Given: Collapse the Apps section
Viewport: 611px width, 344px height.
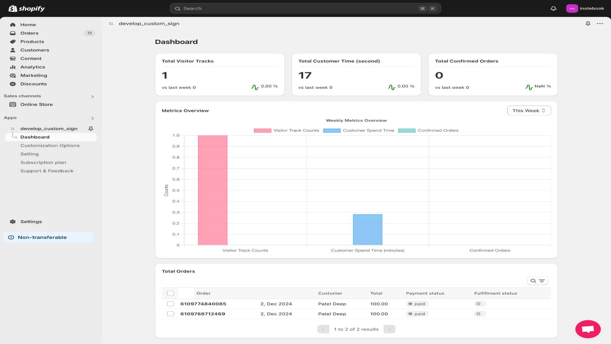Looking at the screenshot, I should (x=92, y=118).
